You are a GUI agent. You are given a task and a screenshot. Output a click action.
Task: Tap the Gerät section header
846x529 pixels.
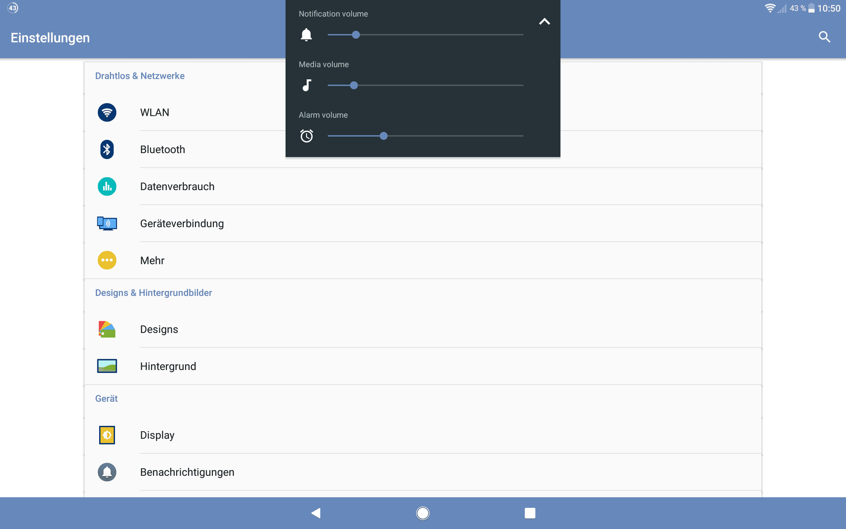(x=106, y=399)
